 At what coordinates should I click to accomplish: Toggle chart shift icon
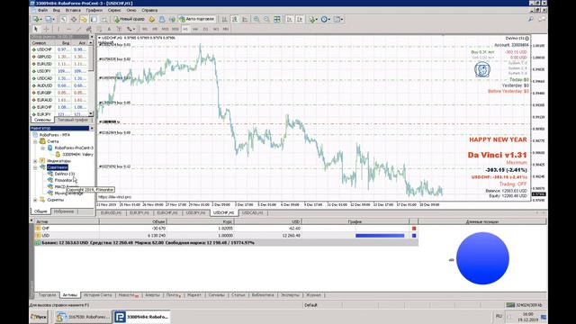coord(300,19)
